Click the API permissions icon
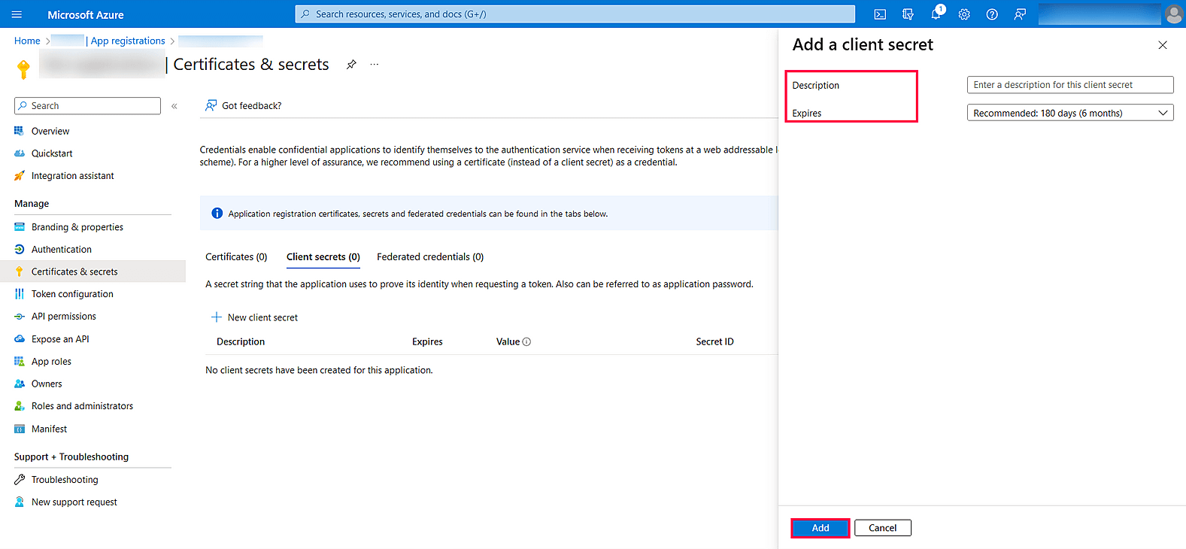This screenshot has width=1186, height=549. 20,317
